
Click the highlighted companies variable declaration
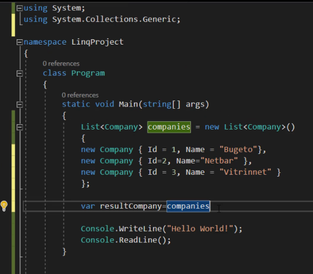pyautogui.click(x=169, y=127)
